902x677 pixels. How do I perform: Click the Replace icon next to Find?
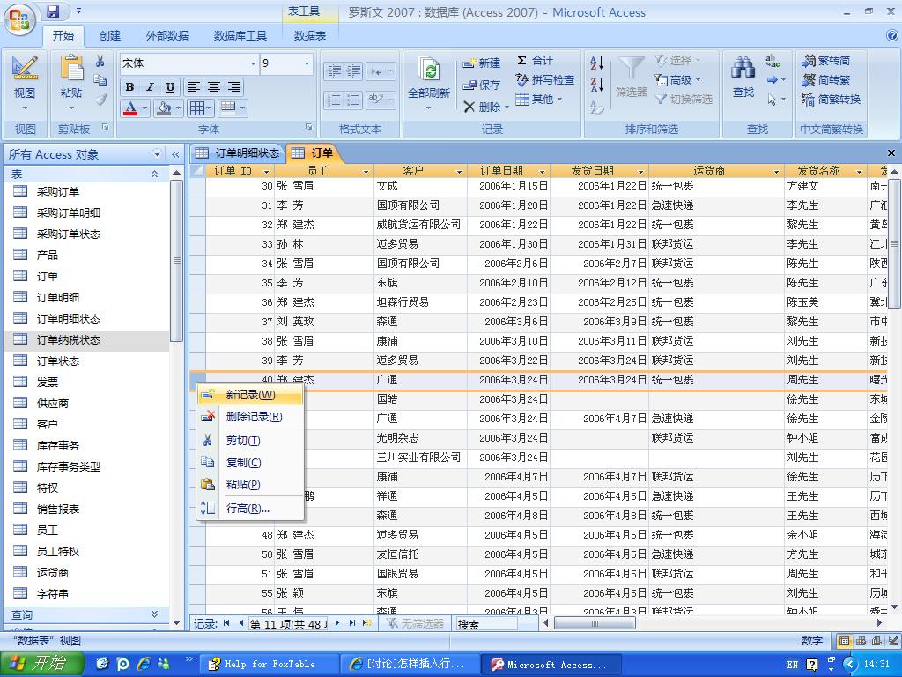tap(773, 61)
